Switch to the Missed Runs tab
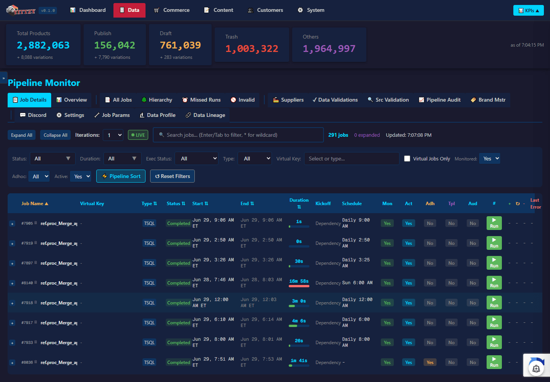550x382 pixels. [201, 100]
